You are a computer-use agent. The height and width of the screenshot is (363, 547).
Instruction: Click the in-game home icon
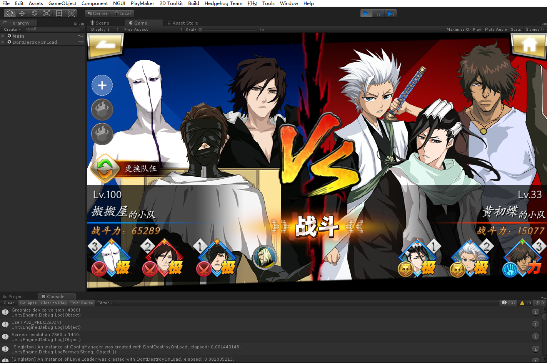pyautogui.click(x=529, y=45)
